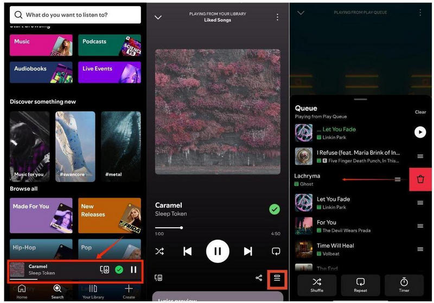Collapse the Now Playing screen with chevron
The image size is (434, 303).
(x=158, y=17)
